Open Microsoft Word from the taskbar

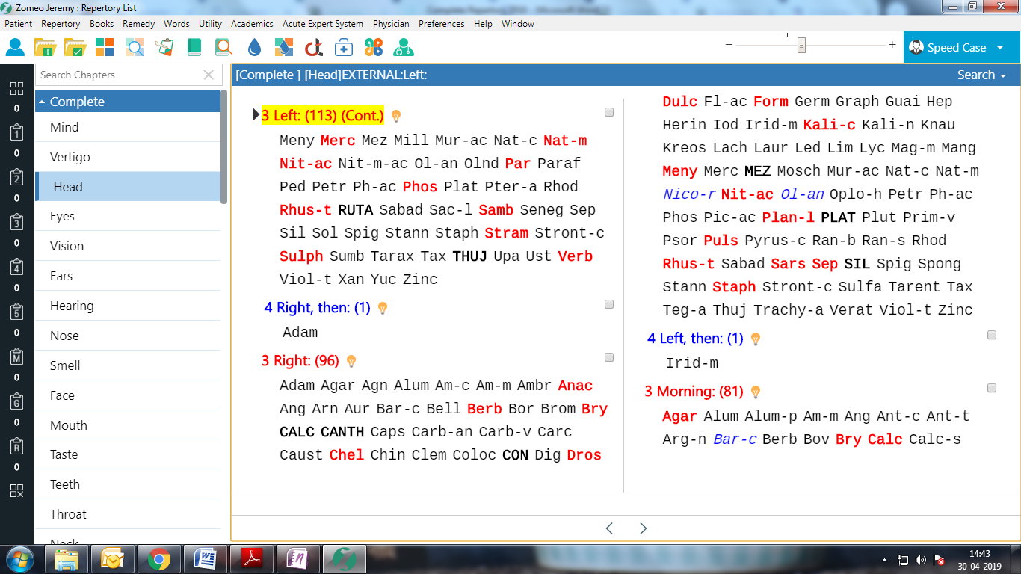coord(204,559)
